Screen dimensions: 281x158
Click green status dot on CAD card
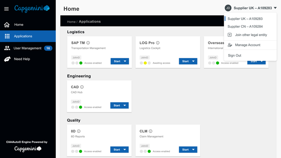(81, 107)
